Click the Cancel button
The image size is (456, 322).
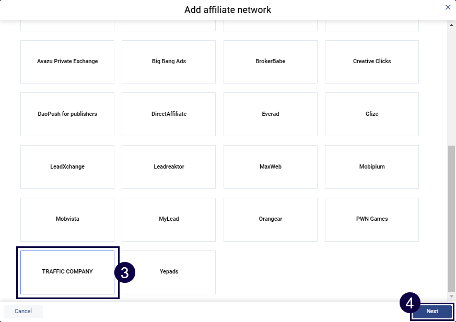(x=23, y=312)
